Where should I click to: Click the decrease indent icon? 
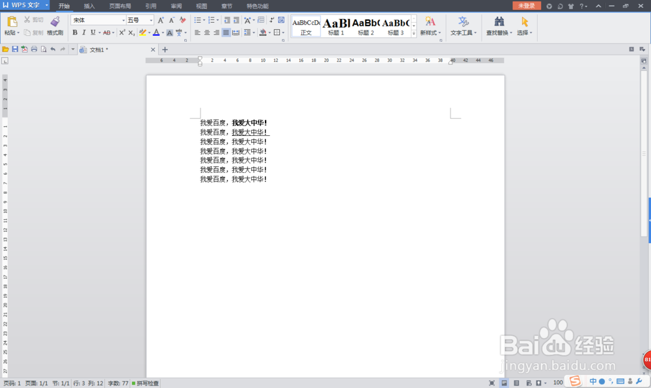tap(227, 20)
